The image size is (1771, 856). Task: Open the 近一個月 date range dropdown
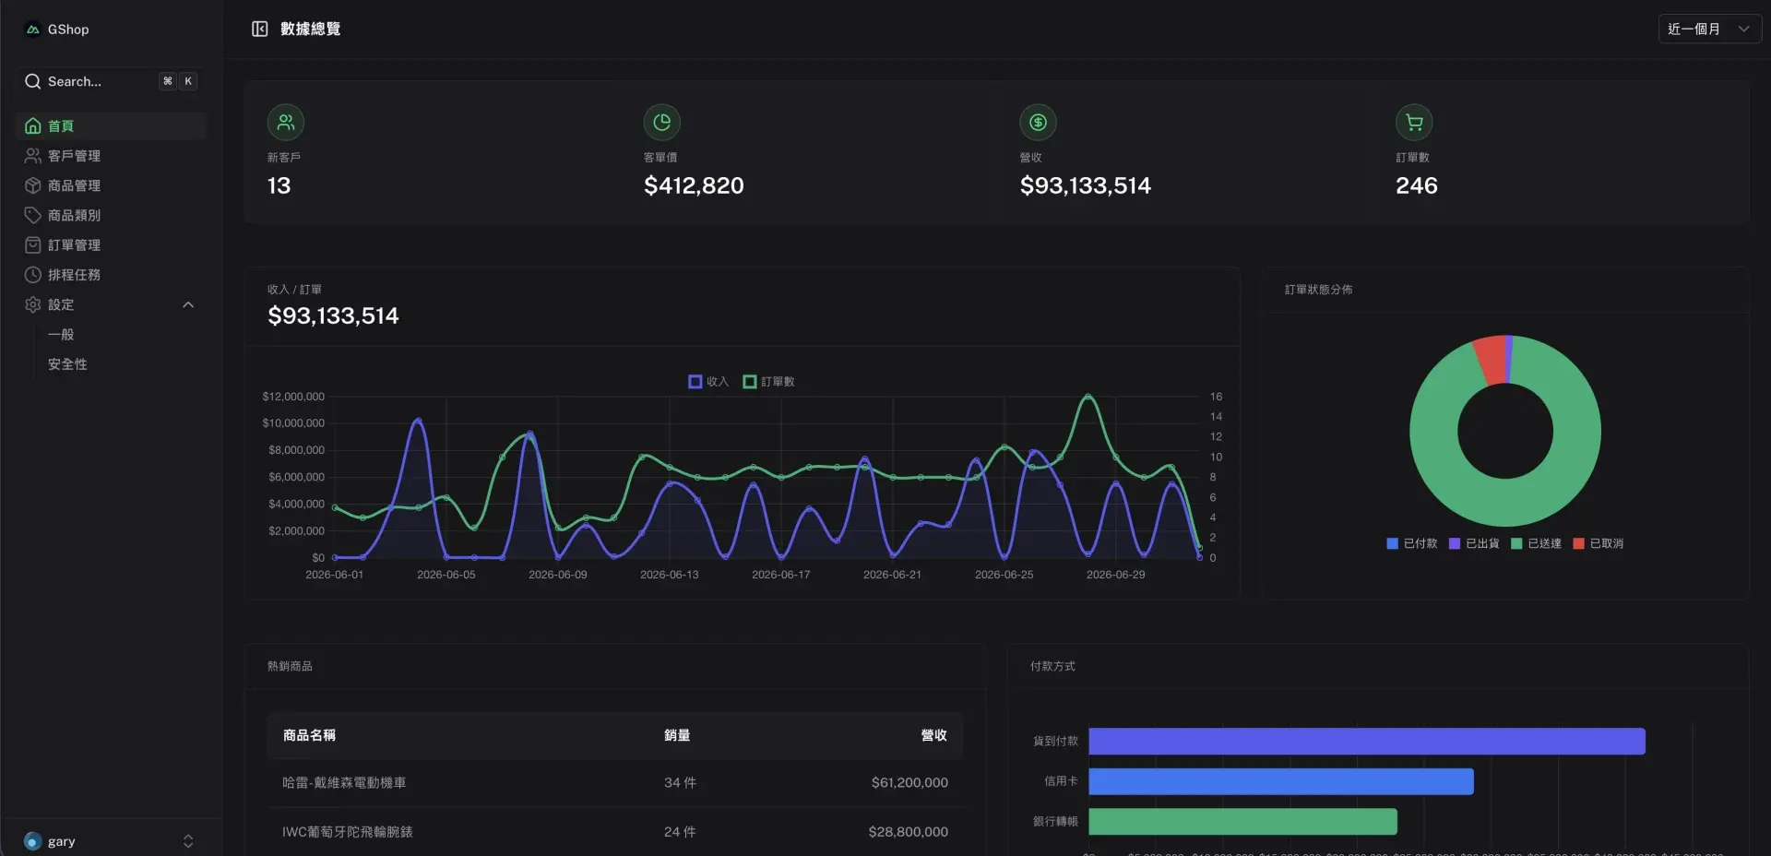[1709, 30]
